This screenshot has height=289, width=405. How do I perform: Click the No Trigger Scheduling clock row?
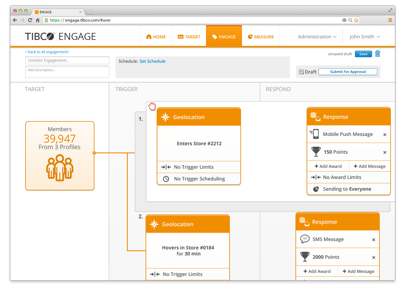pyautogui.click(x=199, y=179)
